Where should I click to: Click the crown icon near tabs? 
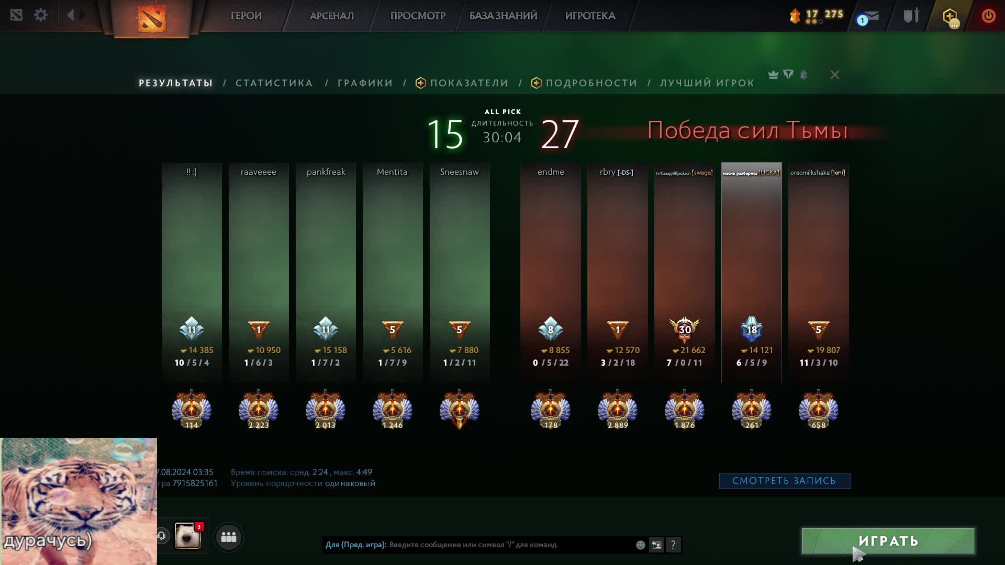[773, 75]
